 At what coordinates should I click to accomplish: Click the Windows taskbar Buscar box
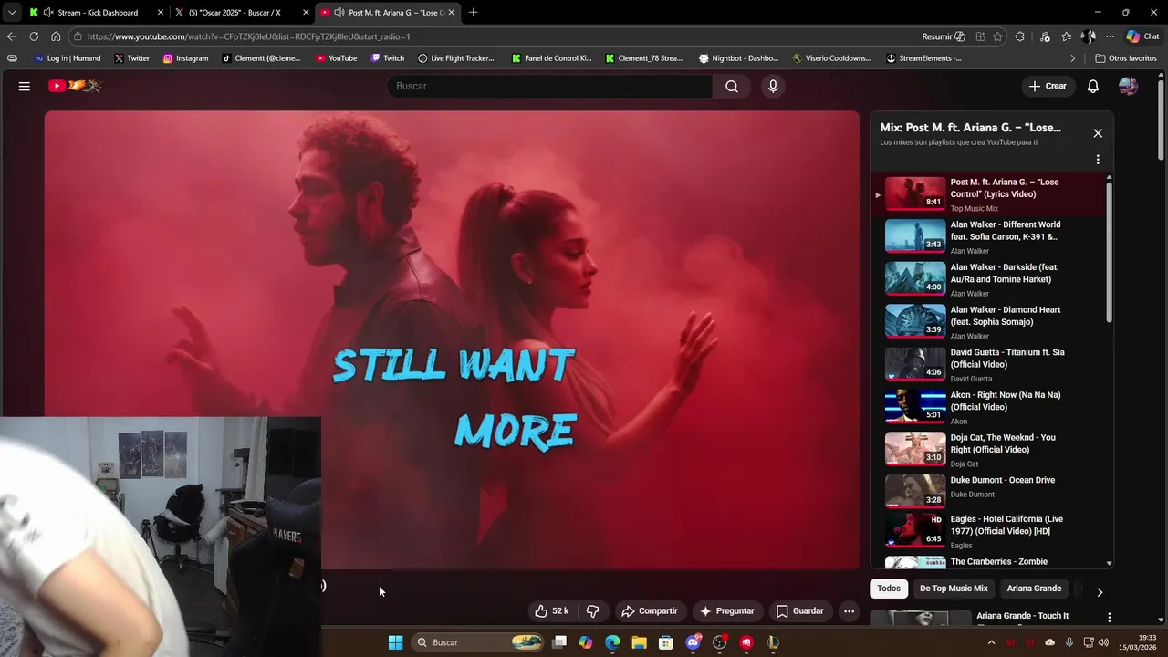(x=479, y=642)
